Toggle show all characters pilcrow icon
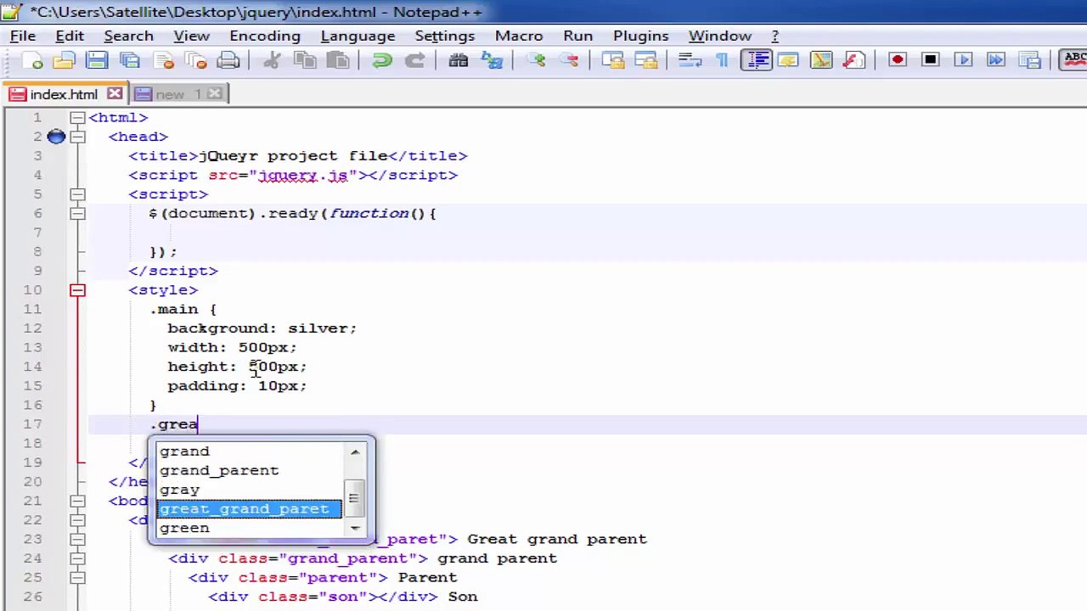Viewport: 1087px width, 611px height. pos(723,60)
